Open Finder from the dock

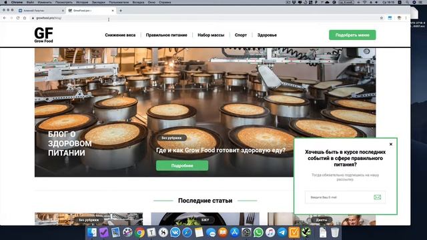pos(92,233)
